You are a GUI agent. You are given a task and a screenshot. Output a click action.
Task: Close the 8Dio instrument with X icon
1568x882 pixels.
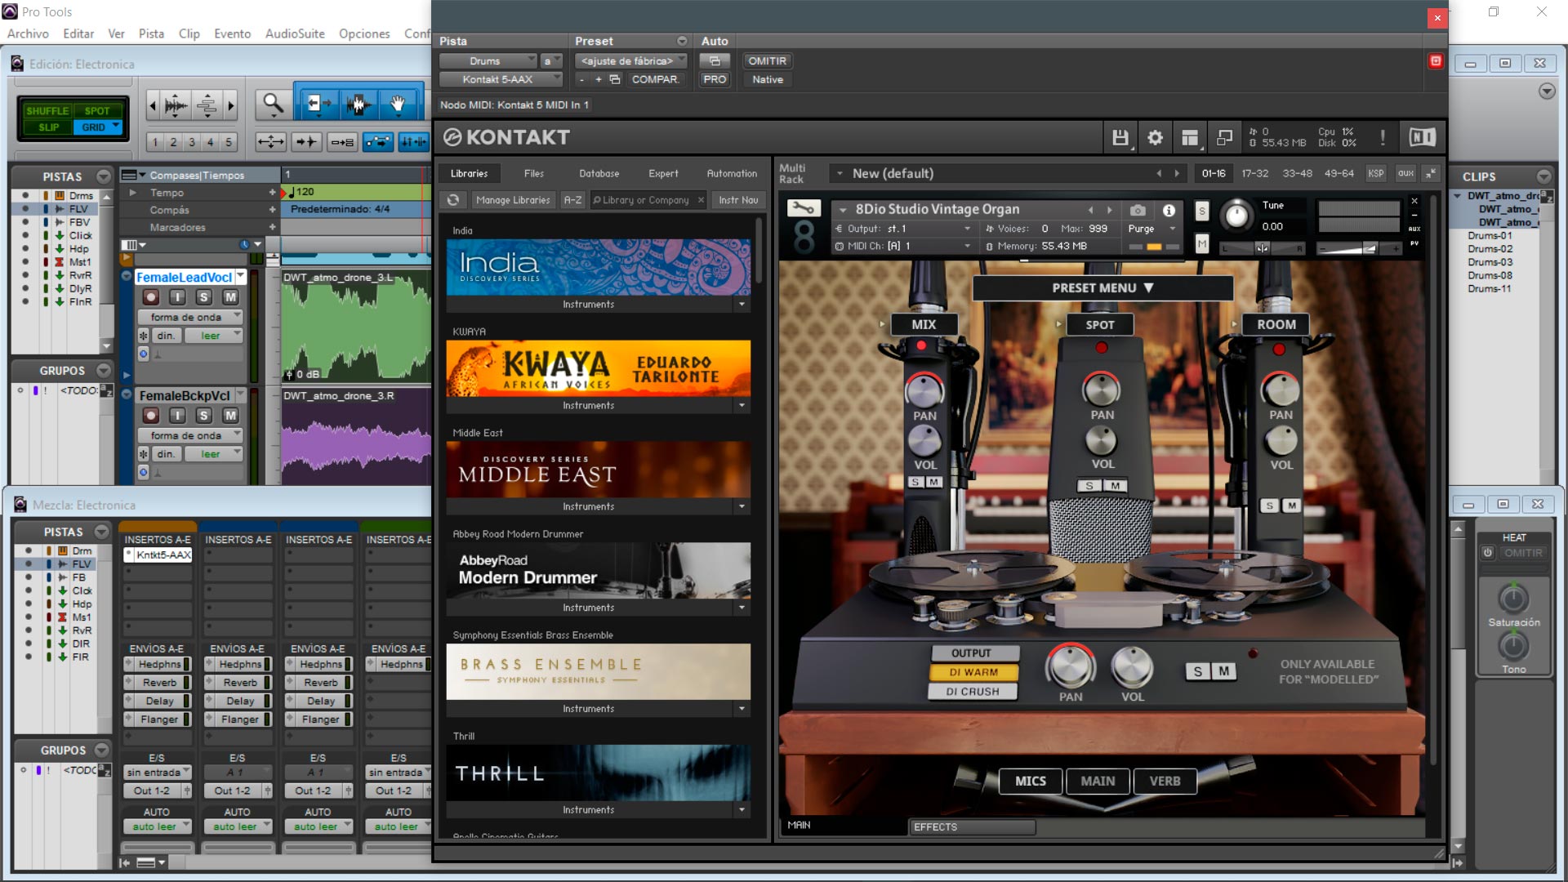[1414, 201]
